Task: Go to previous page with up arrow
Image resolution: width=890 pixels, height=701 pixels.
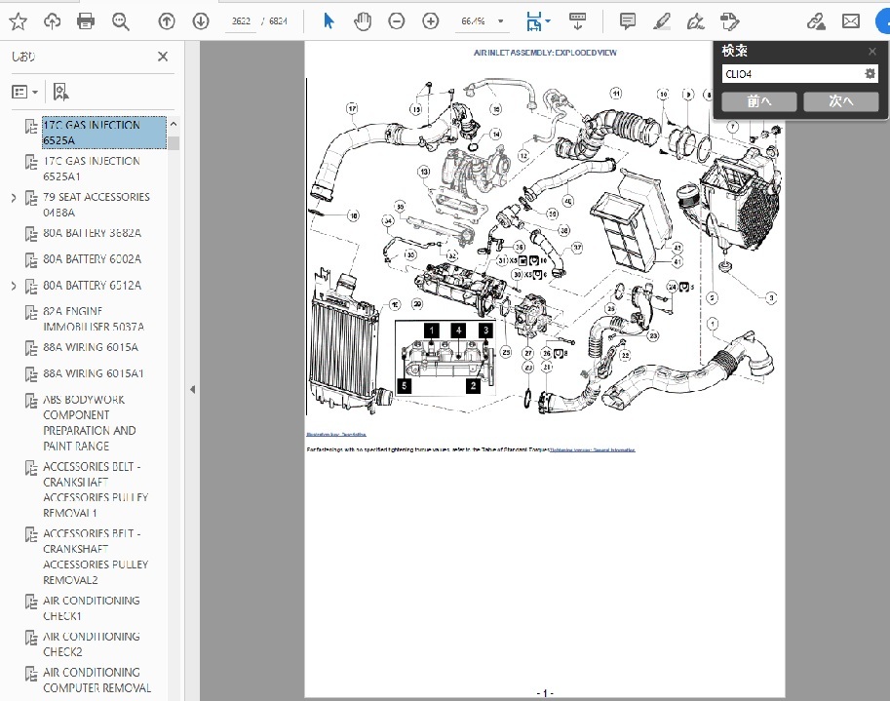Action: coord(167,21)
